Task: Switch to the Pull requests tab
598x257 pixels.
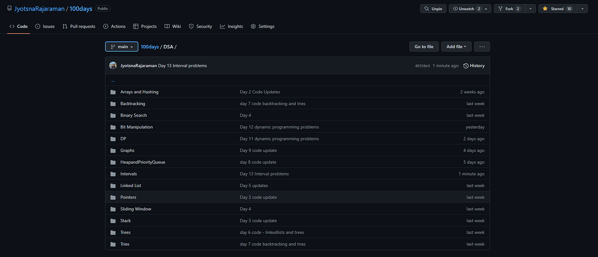Action: [79, 26]
